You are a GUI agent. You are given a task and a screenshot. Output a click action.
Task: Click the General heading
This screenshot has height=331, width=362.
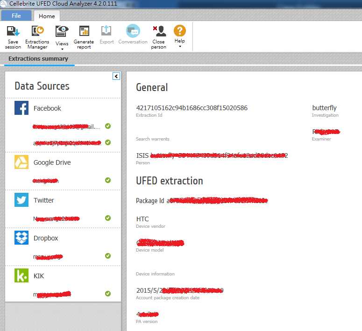152,87
